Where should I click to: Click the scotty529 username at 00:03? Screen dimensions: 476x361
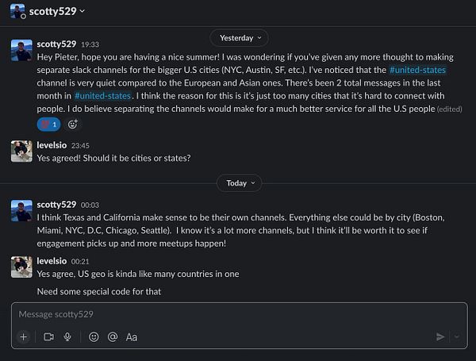pos(56,204)
